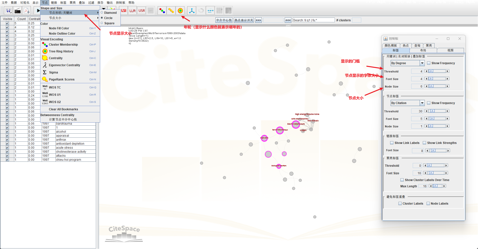Click the keyword Threshold slider track
The image size is (478, 249).
439,71
